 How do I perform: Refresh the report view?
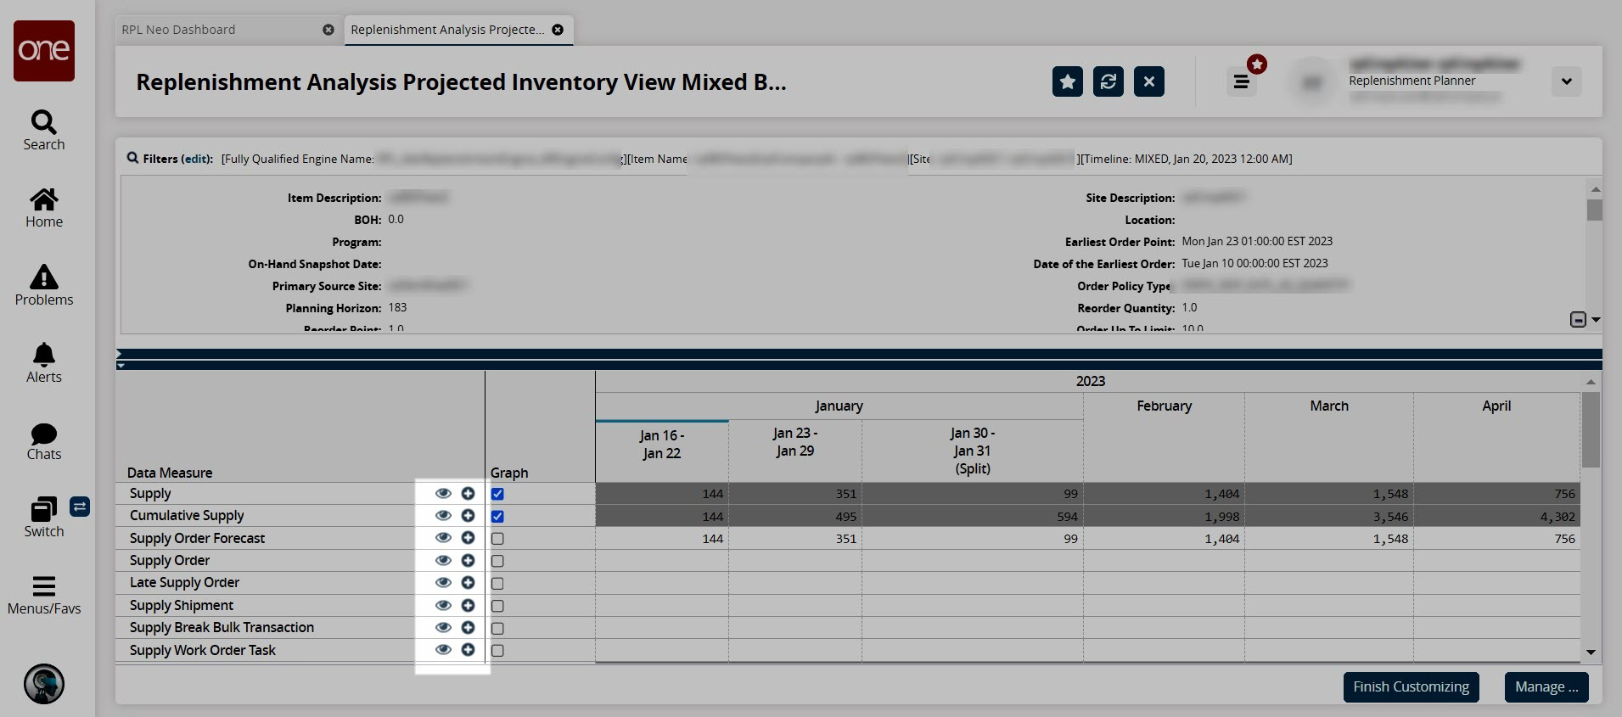[1108, 81]
